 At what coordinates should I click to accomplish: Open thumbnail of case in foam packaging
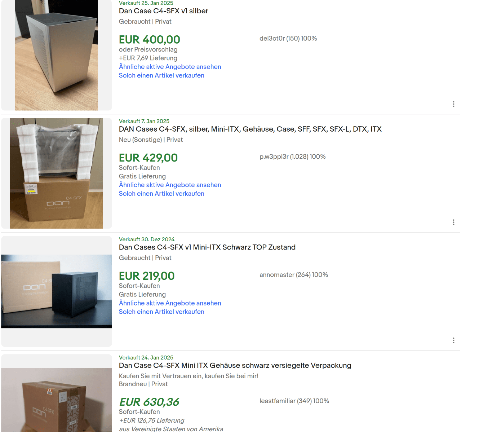(x=57, y=173)
